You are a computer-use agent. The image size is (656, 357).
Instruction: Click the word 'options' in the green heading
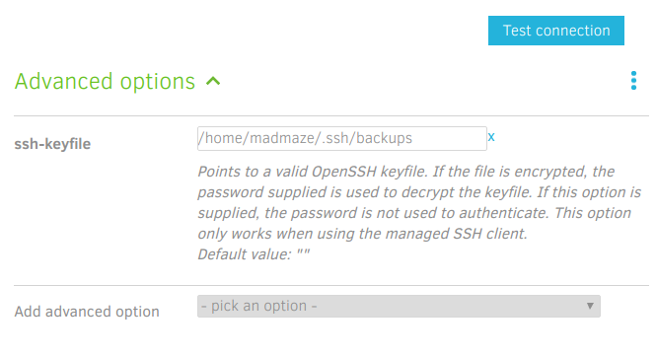pos(158,83)
